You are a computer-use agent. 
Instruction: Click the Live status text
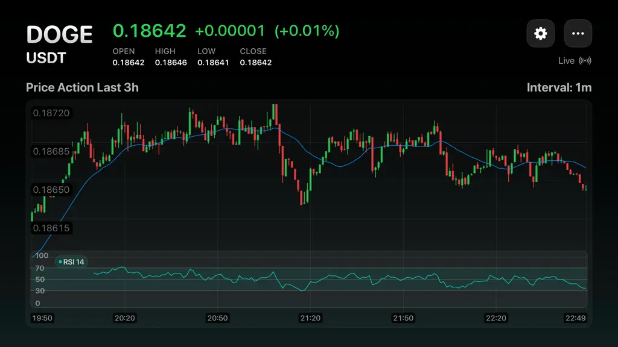566,61
